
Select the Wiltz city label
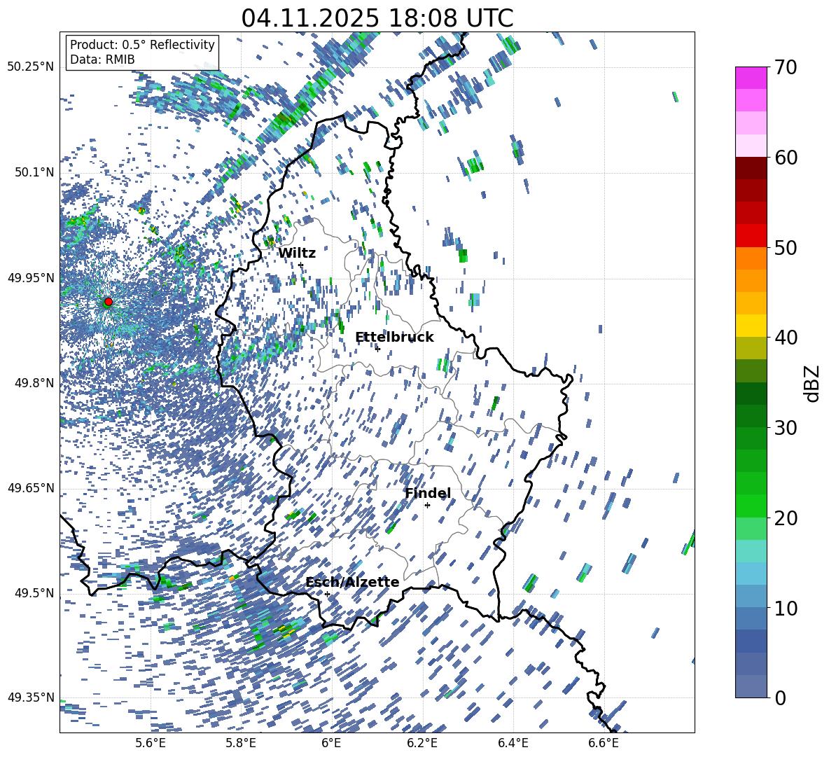(x=297, y=253)
